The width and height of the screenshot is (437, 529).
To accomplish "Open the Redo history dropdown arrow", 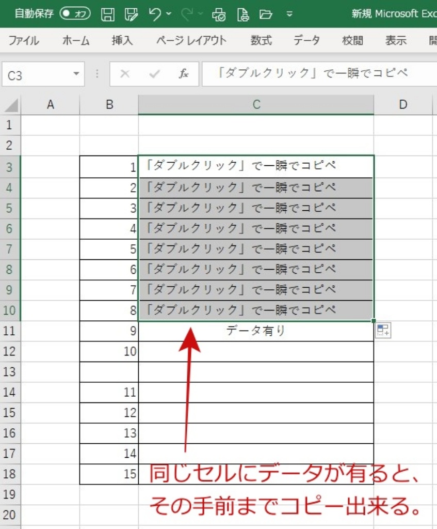I will (x=201, y=14).
